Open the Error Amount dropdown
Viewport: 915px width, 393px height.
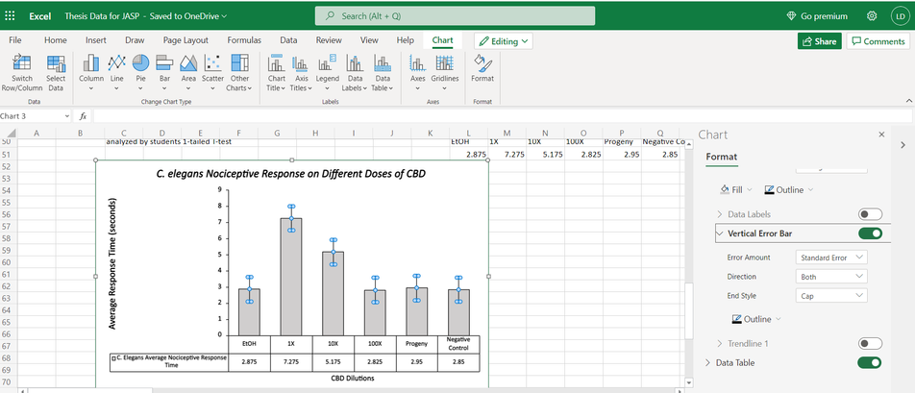pos(832,258)
